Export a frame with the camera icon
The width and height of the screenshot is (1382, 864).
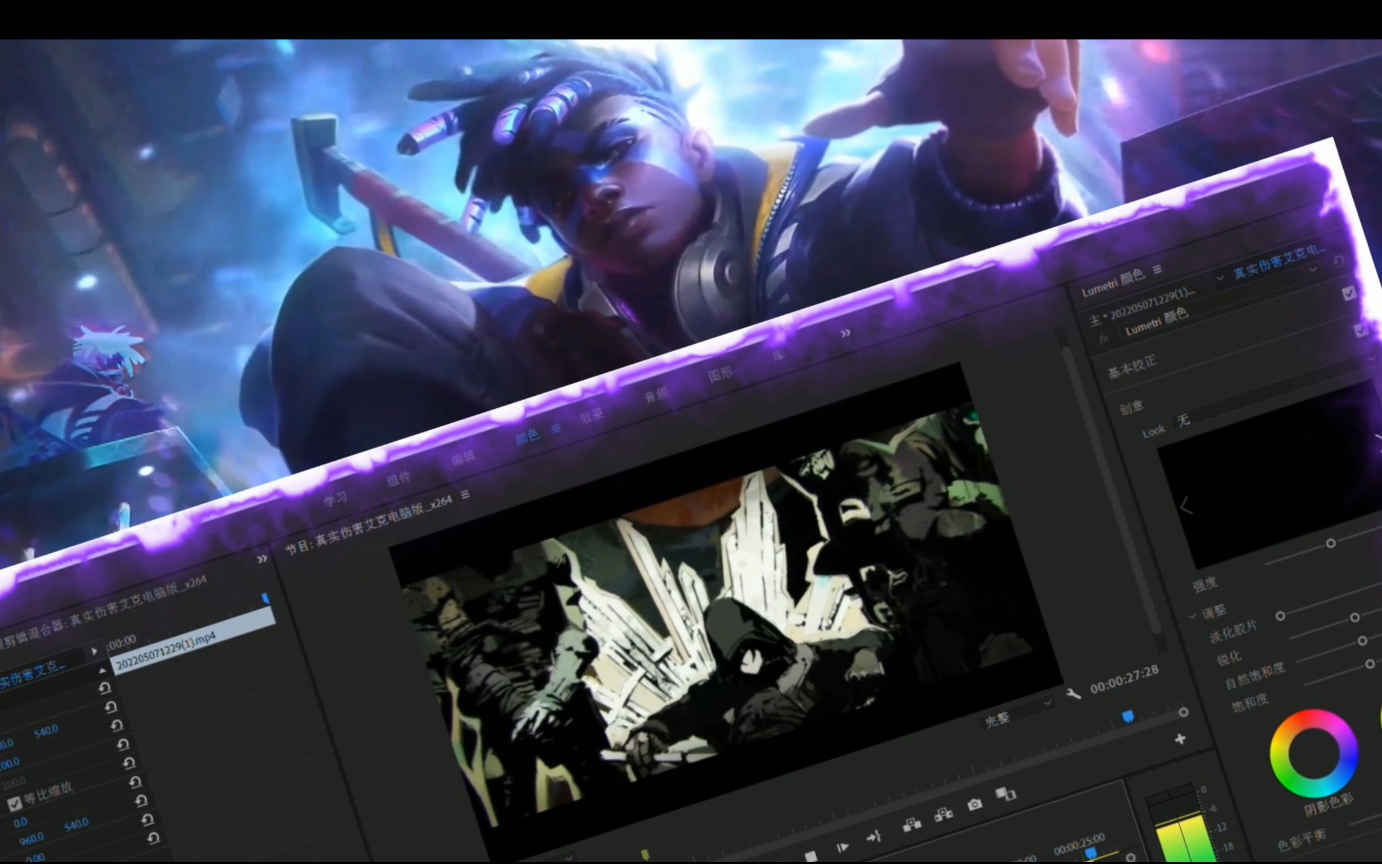coord(975,805)
